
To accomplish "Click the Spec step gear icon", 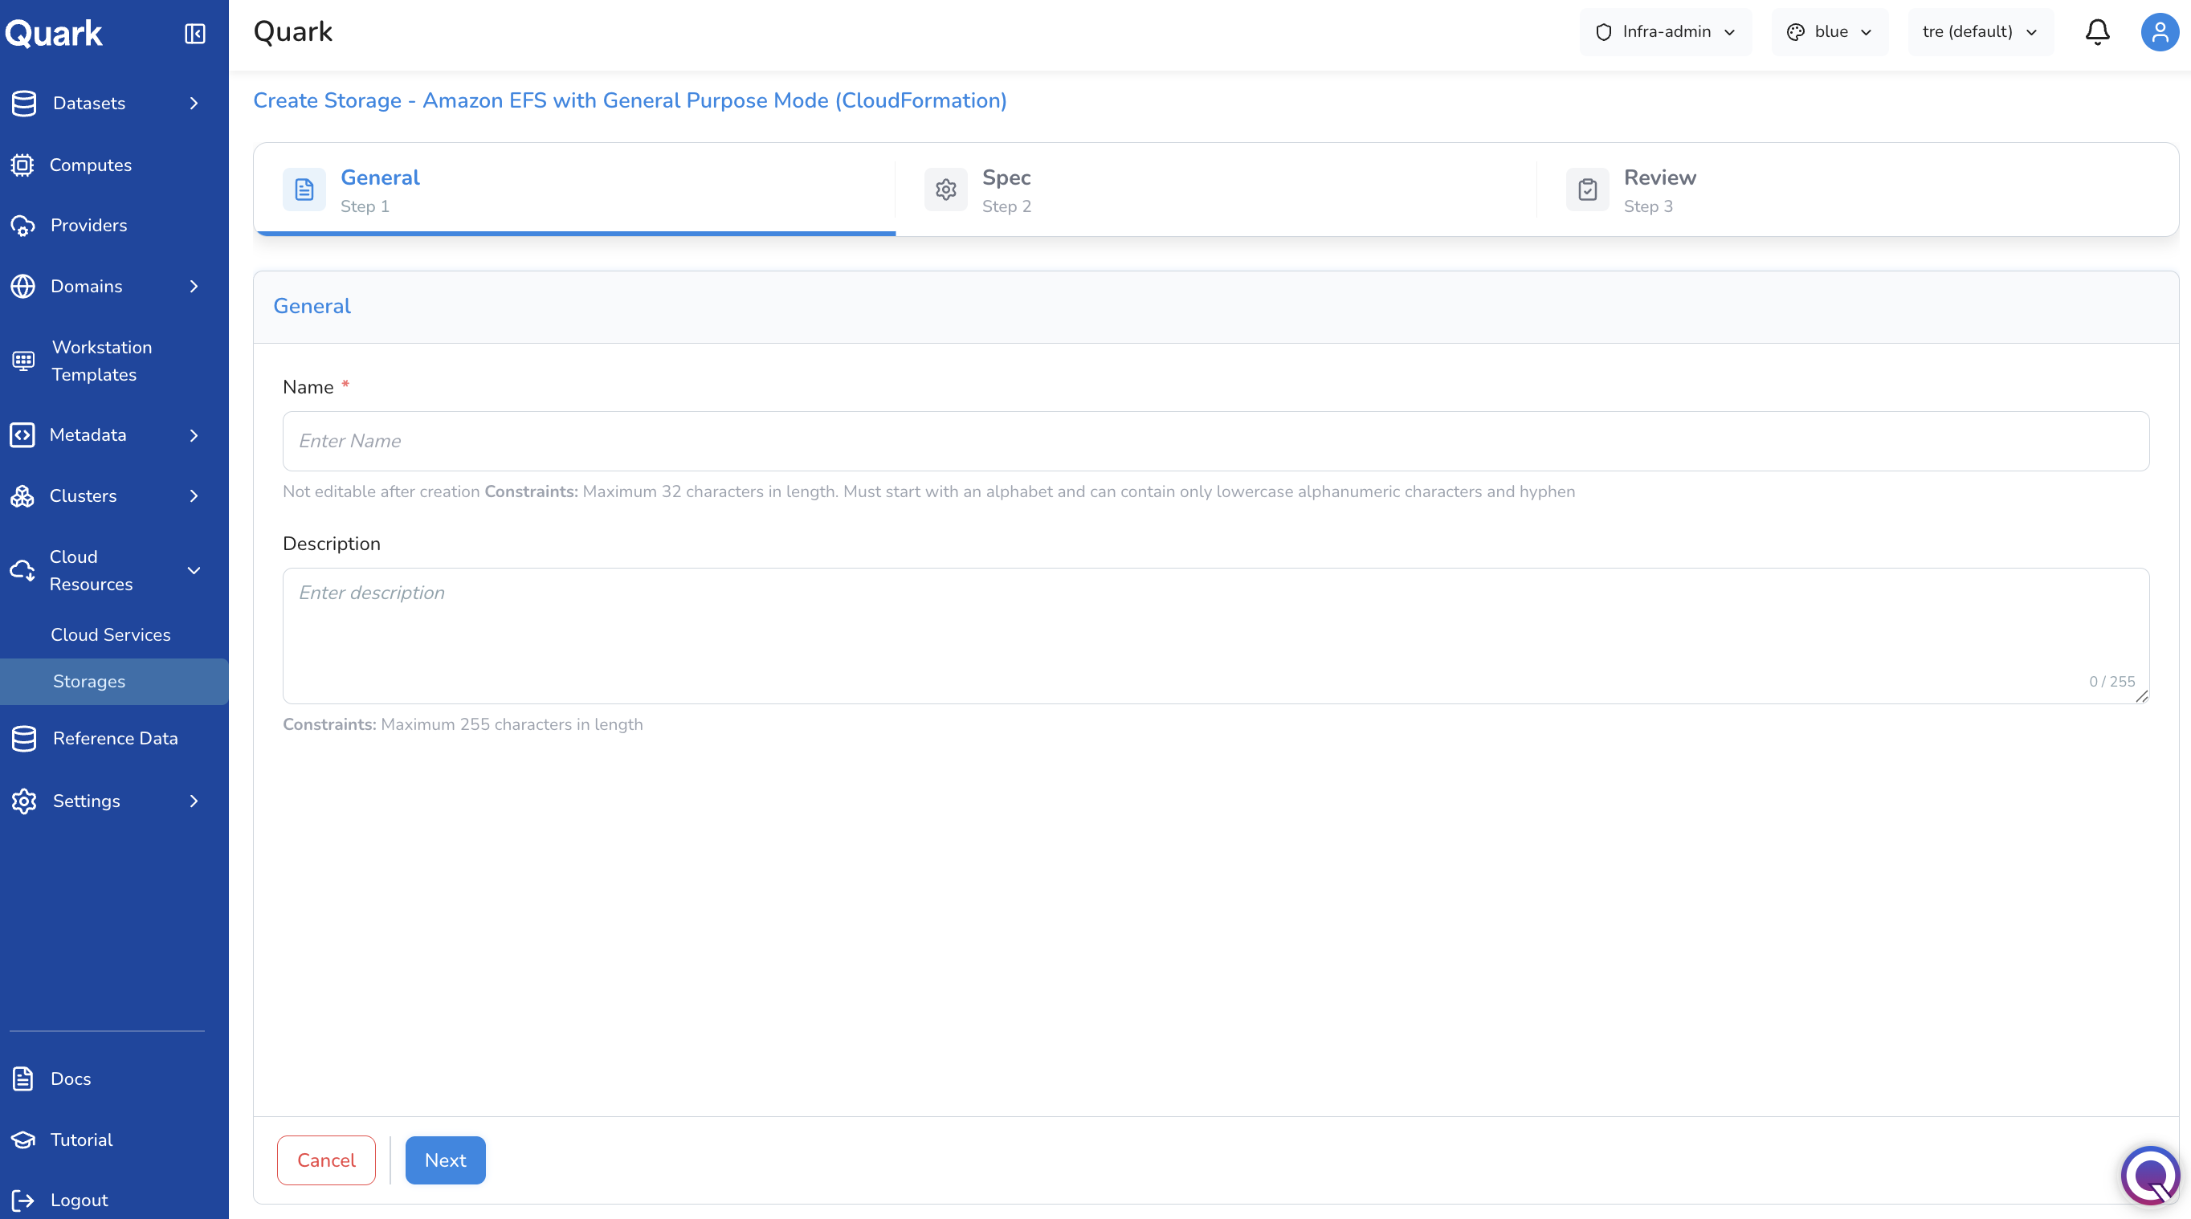I will coord(946,190).
